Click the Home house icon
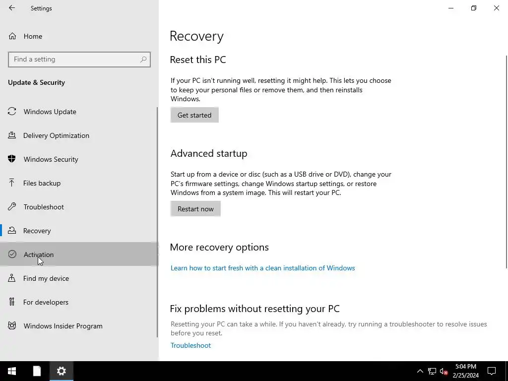This screenshot has width=508, height=381. click(x=12, y=36)
